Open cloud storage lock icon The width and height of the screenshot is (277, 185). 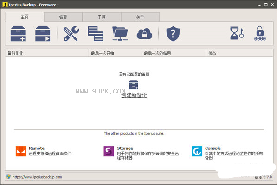click(x=144, y=34)
